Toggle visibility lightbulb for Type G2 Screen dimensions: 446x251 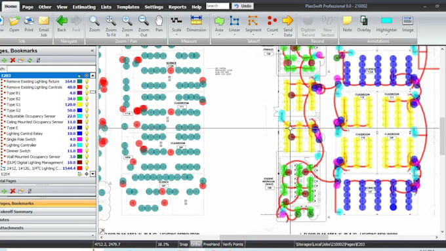pos(87,110)
